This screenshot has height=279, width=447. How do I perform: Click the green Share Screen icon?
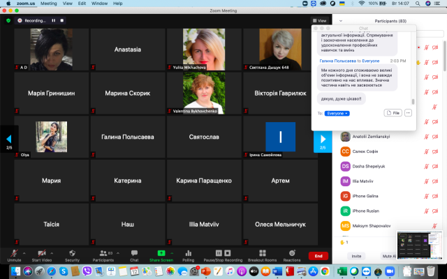[161, 253]
